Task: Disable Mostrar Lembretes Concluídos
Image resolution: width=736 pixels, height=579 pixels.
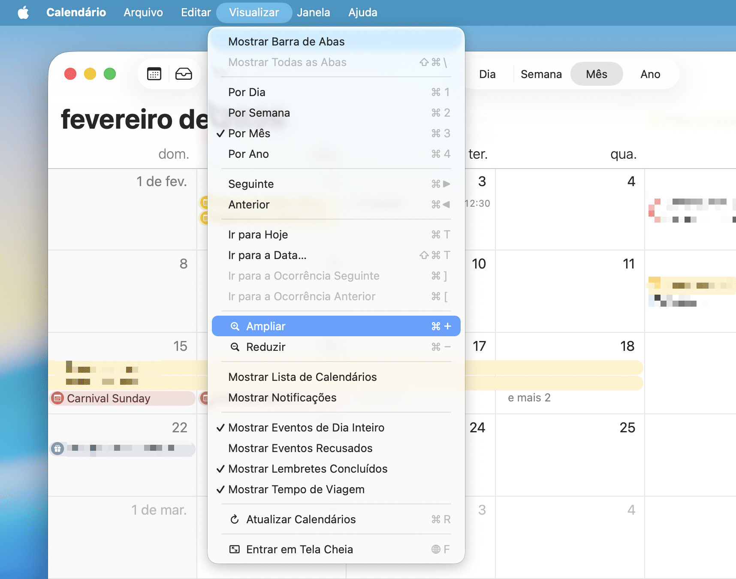Action: (308, 469)
